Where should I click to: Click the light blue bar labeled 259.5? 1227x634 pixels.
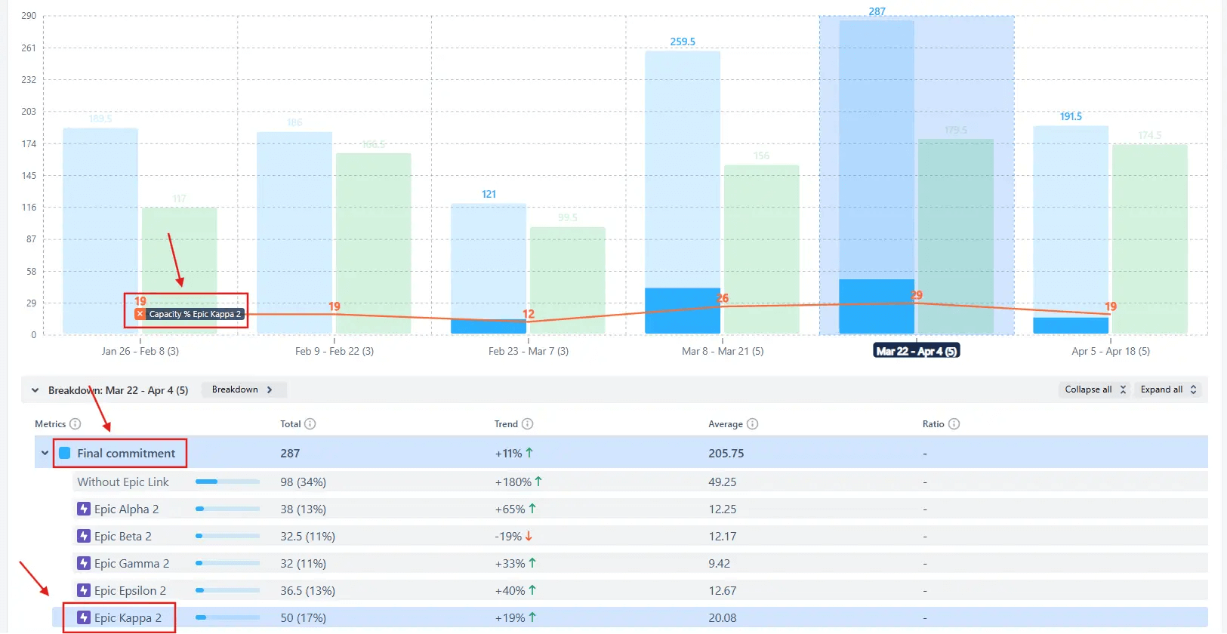(x=683, y=169)
